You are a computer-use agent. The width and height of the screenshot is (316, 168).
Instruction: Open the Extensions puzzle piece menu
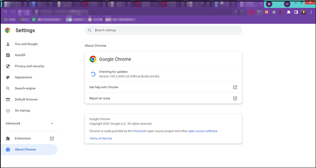[x=289, y=12]
